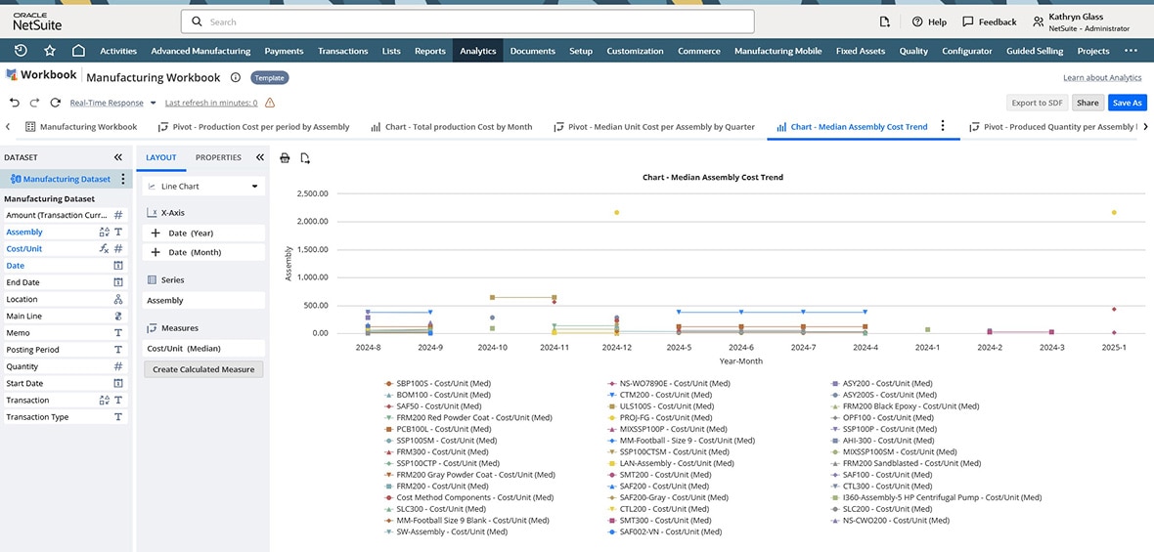This screenshot has width=1154, height=552.
Task: Print the chart using printer icon
Action: [x=285, y=158]
